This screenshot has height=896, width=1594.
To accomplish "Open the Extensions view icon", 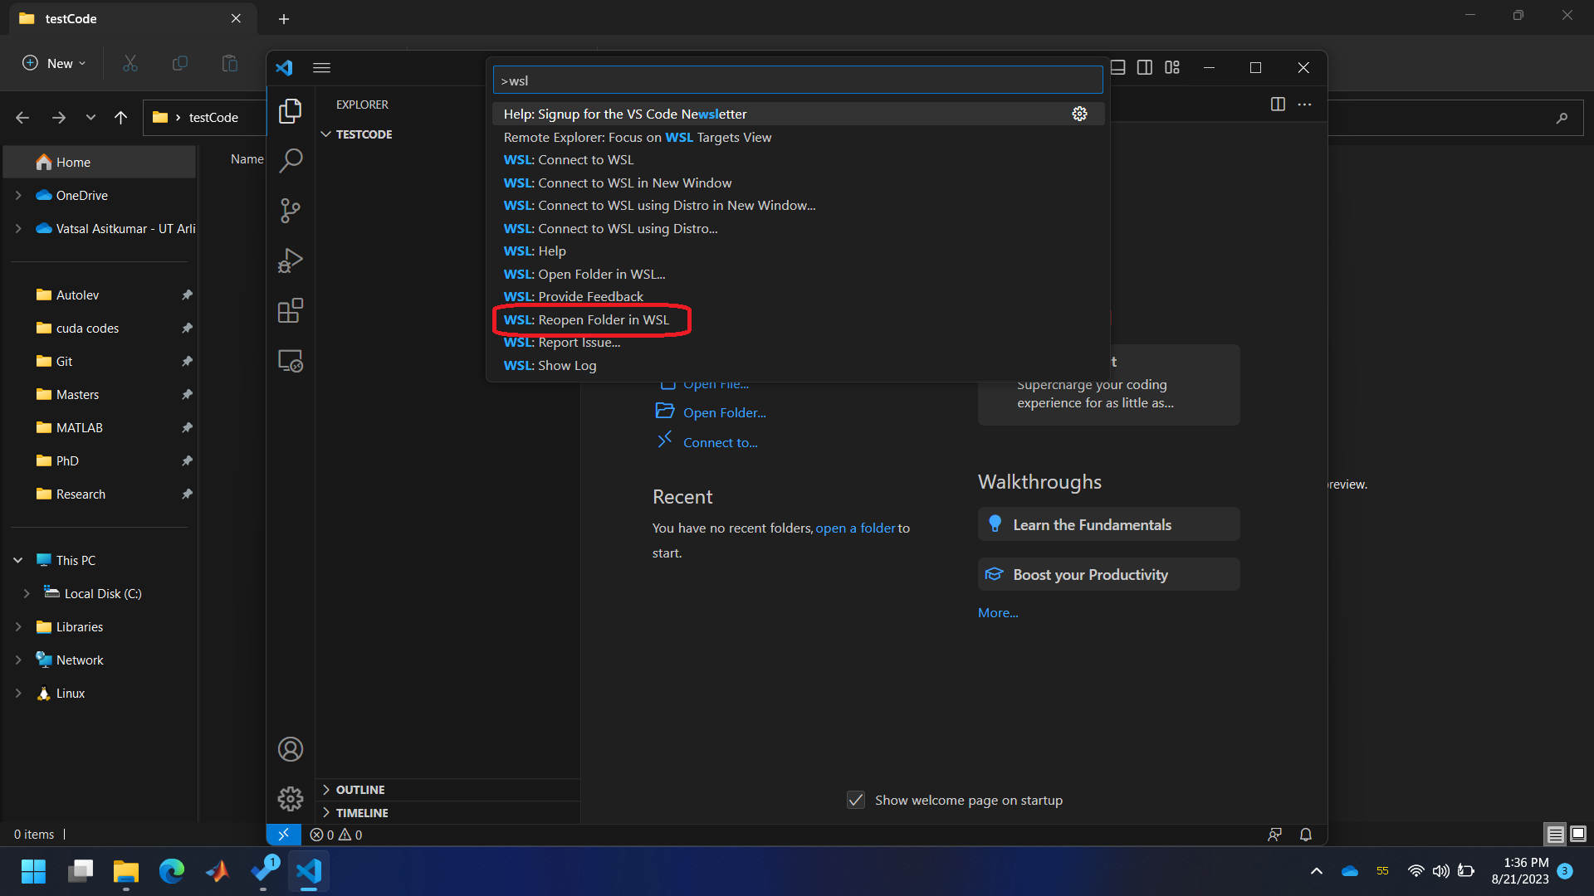I will (x=290, y=311).
